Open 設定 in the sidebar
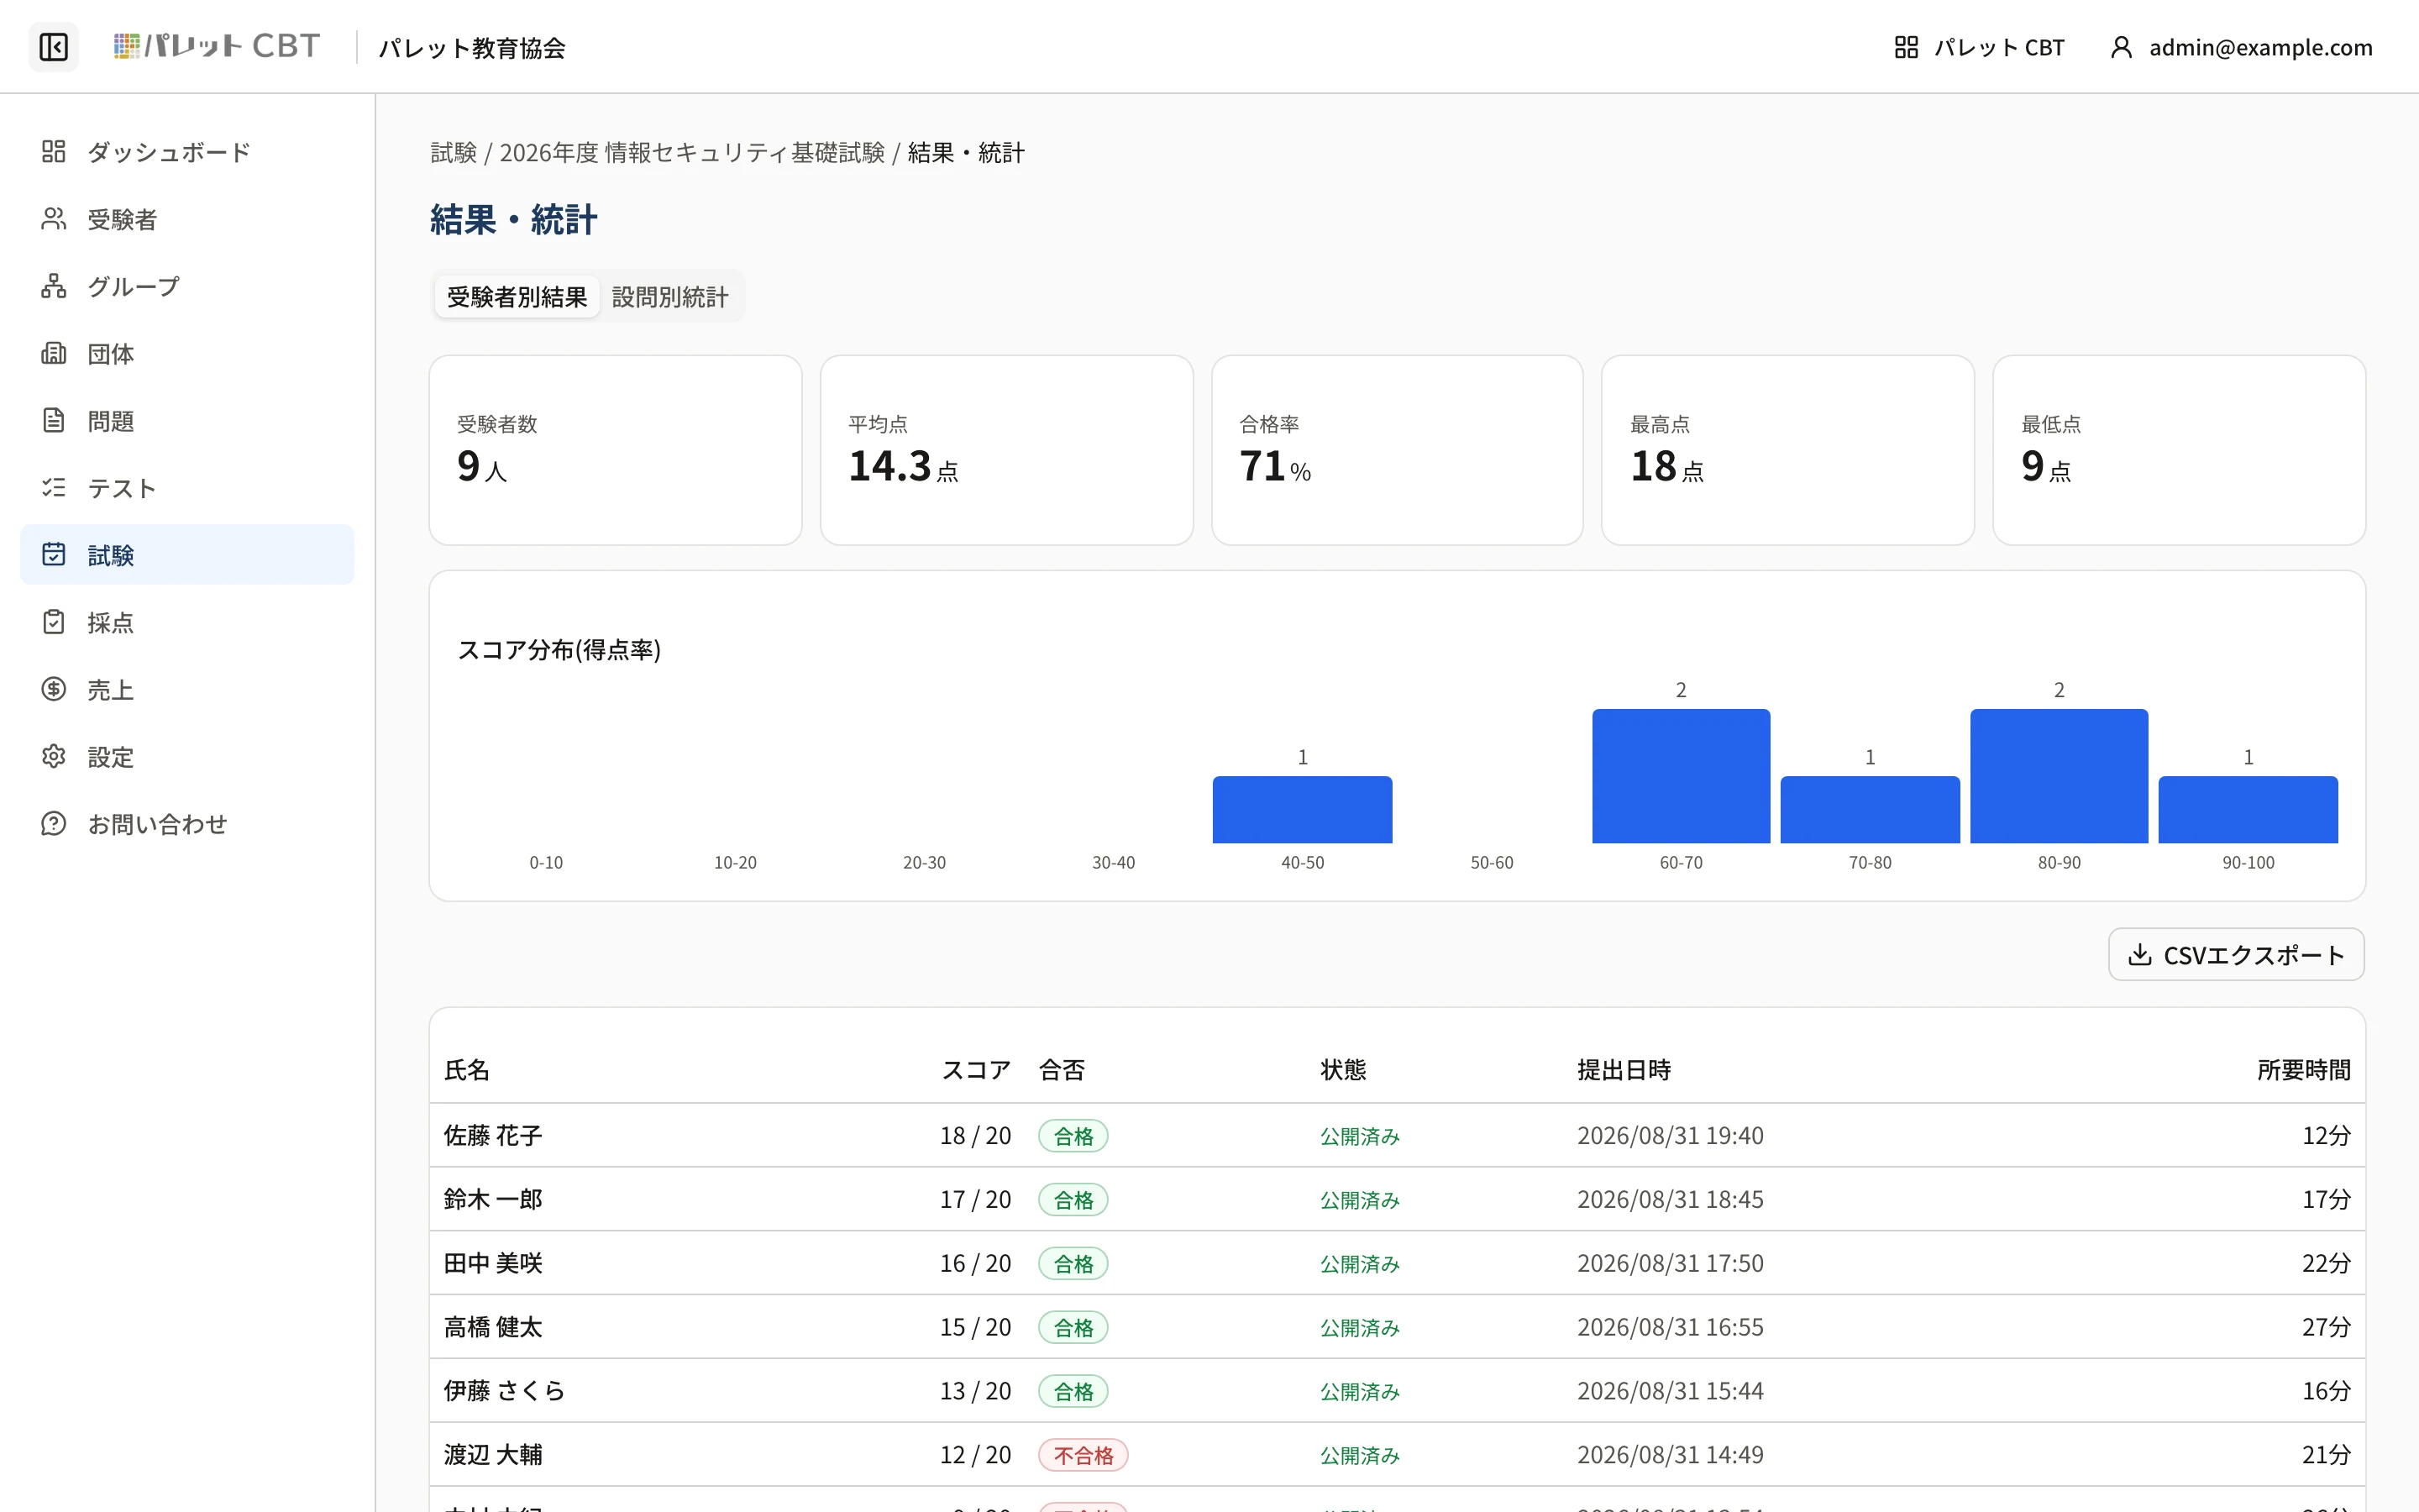This screenshot has height=1512, width=2419. click(x=187, y=756)
